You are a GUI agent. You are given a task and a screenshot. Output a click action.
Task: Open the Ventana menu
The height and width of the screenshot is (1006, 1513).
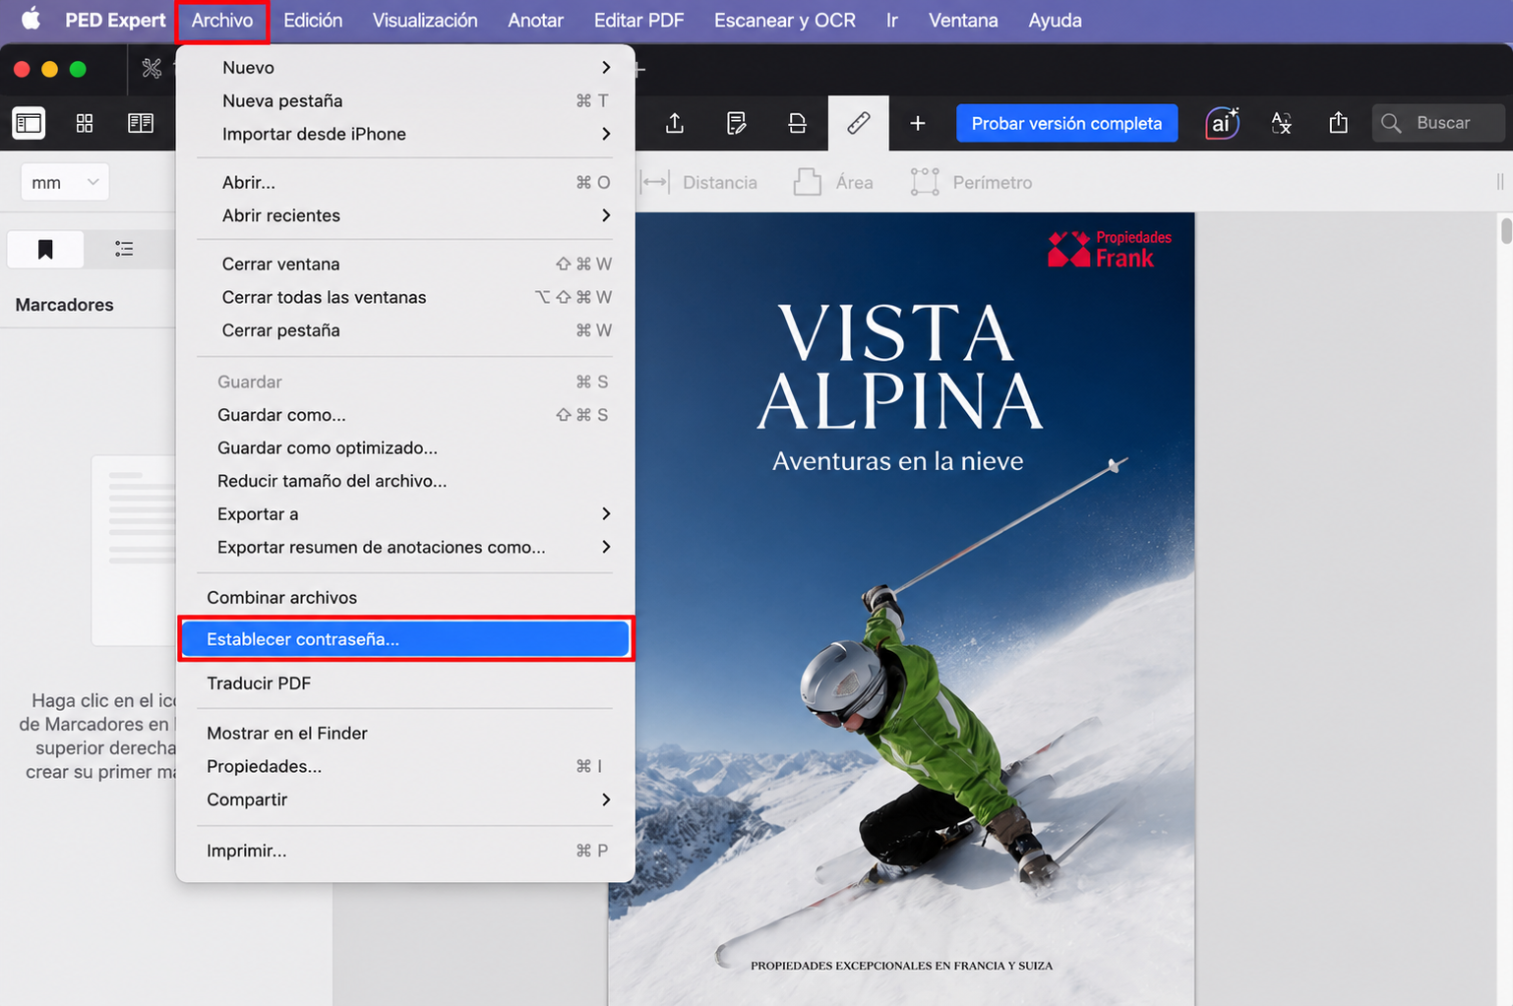[x=963, y=20]
